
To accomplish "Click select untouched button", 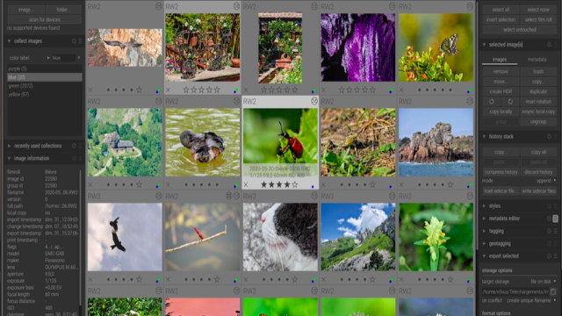I will pyautogui.click(x=519, y=30).
